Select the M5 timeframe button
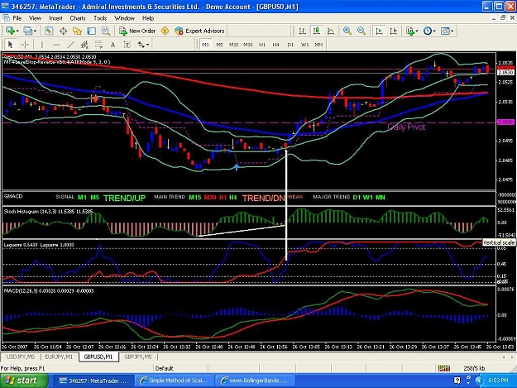Viewport: 517px width, 388px height. point(219,45)
